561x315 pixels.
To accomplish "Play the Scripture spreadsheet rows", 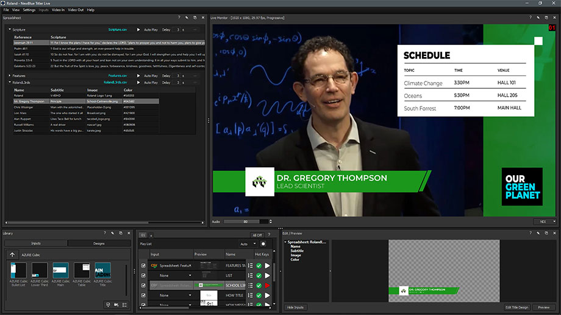I will pos(138,30).
